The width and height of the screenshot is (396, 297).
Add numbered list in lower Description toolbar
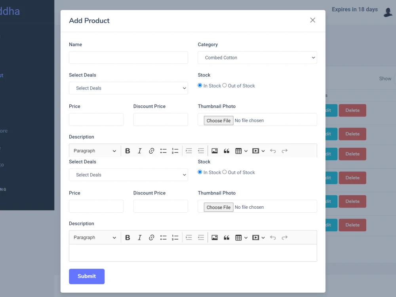pos(175,237)
